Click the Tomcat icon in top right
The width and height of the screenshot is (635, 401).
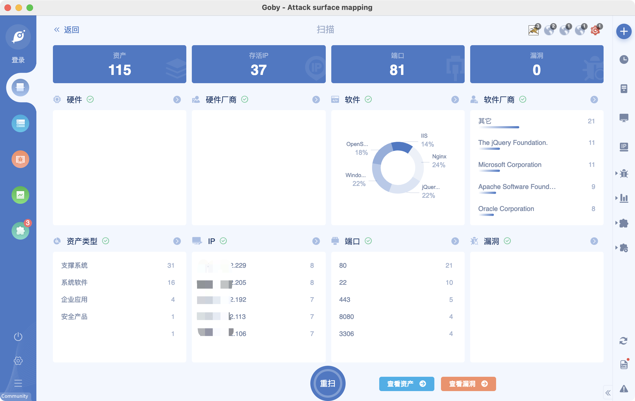pos(534,30)
